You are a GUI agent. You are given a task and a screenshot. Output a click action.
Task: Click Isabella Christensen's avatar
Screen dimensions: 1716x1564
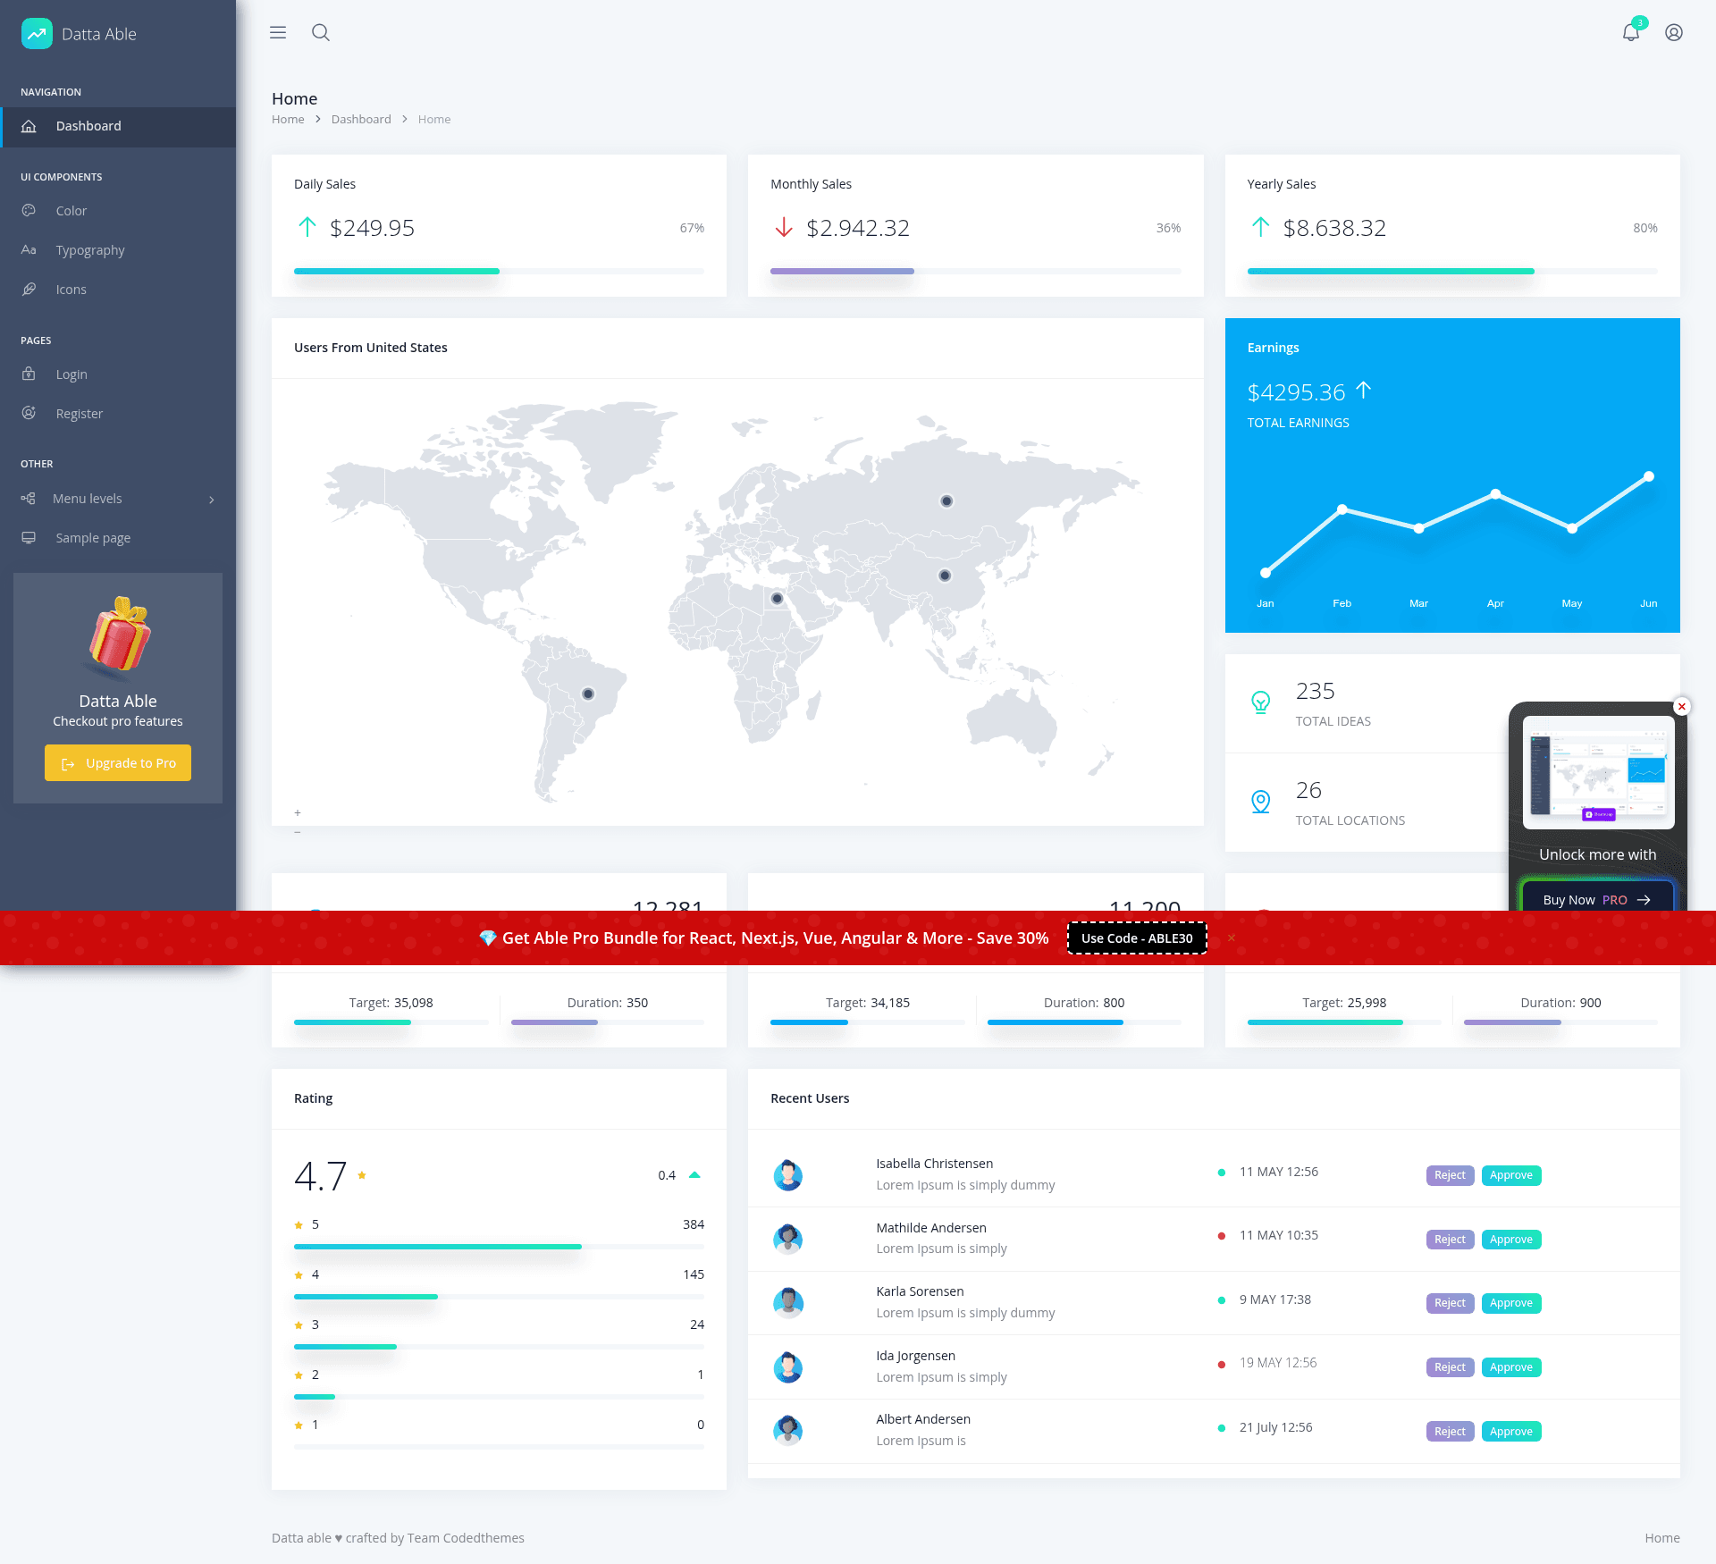coord(788,1174)
